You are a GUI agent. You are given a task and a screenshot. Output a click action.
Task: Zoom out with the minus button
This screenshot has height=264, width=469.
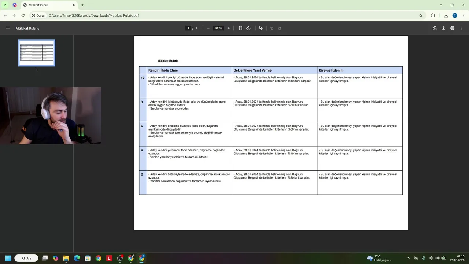tap(208, 28)
